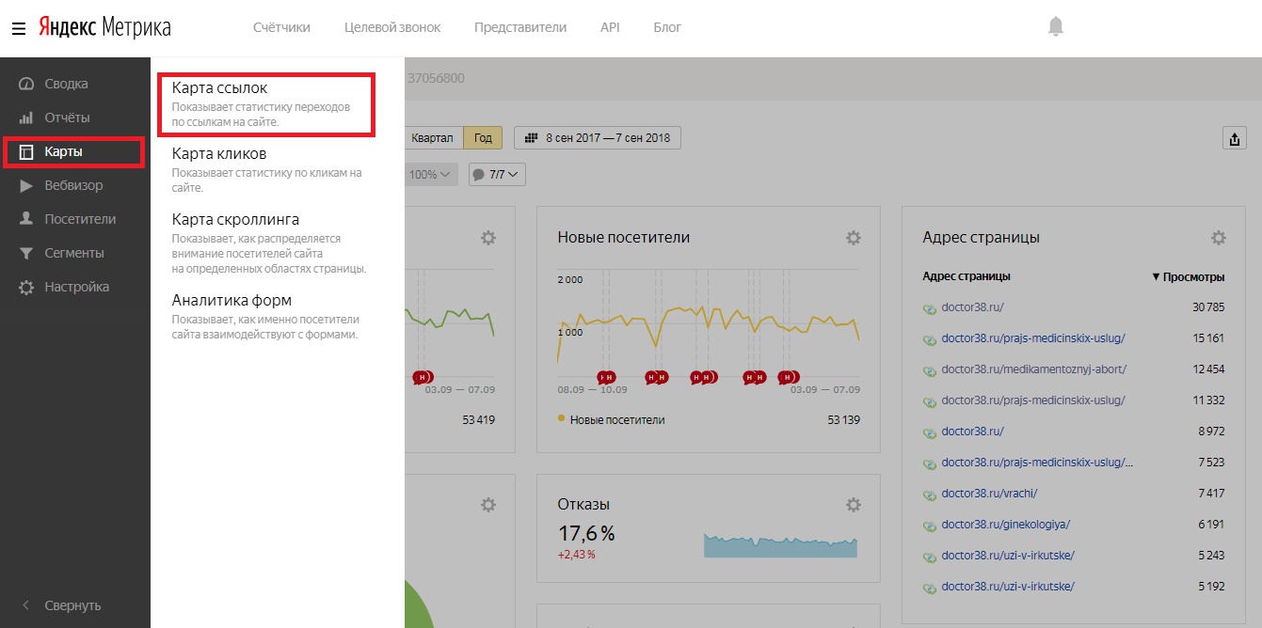Screen dimensions: 1262x628
Task: Choose Карта ссылок from the maps menu
Action: [x=219, y=88]
